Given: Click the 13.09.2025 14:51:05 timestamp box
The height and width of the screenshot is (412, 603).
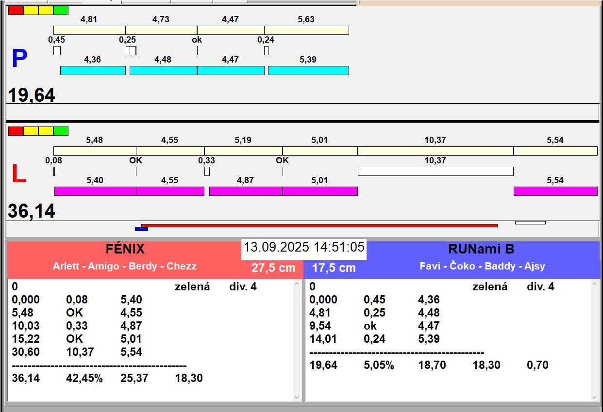Looking at the screenshot, I should point(304,247).
